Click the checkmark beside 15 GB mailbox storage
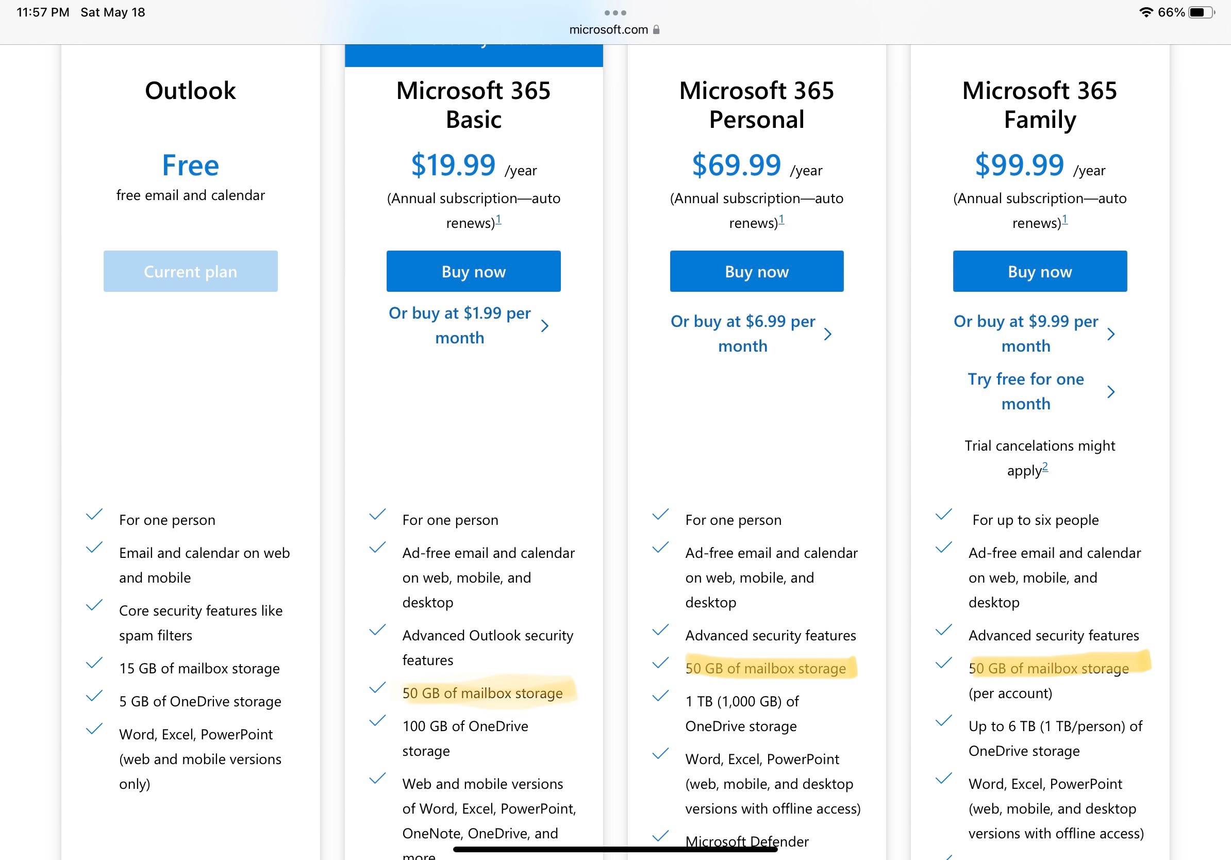The width and height of the screenshot is (1231, 860). pyautogui.click(x=94, y=664)
